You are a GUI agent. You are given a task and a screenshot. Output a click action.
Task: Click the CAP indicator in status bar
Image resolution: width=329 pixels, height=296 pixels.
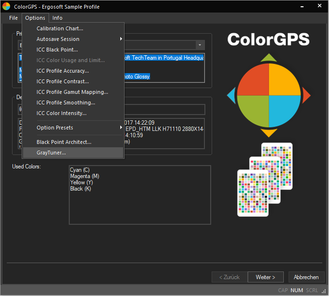[283, 290]
